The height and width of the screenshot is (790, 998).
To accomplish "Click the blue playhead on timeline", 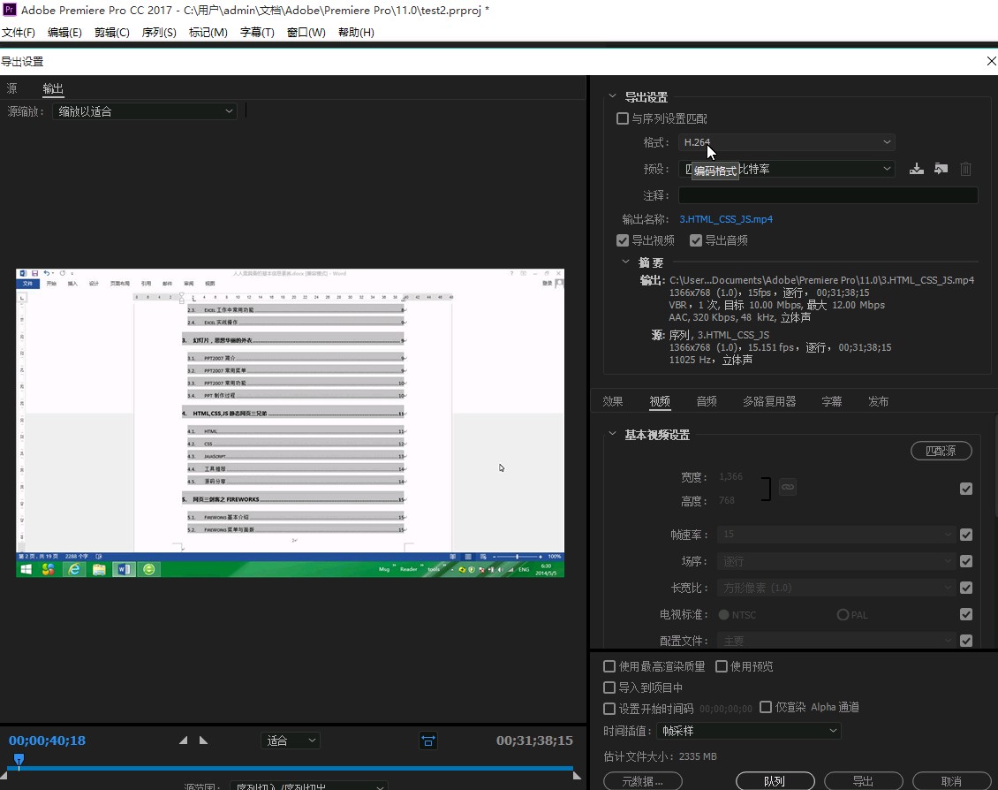I will point(19,759).
